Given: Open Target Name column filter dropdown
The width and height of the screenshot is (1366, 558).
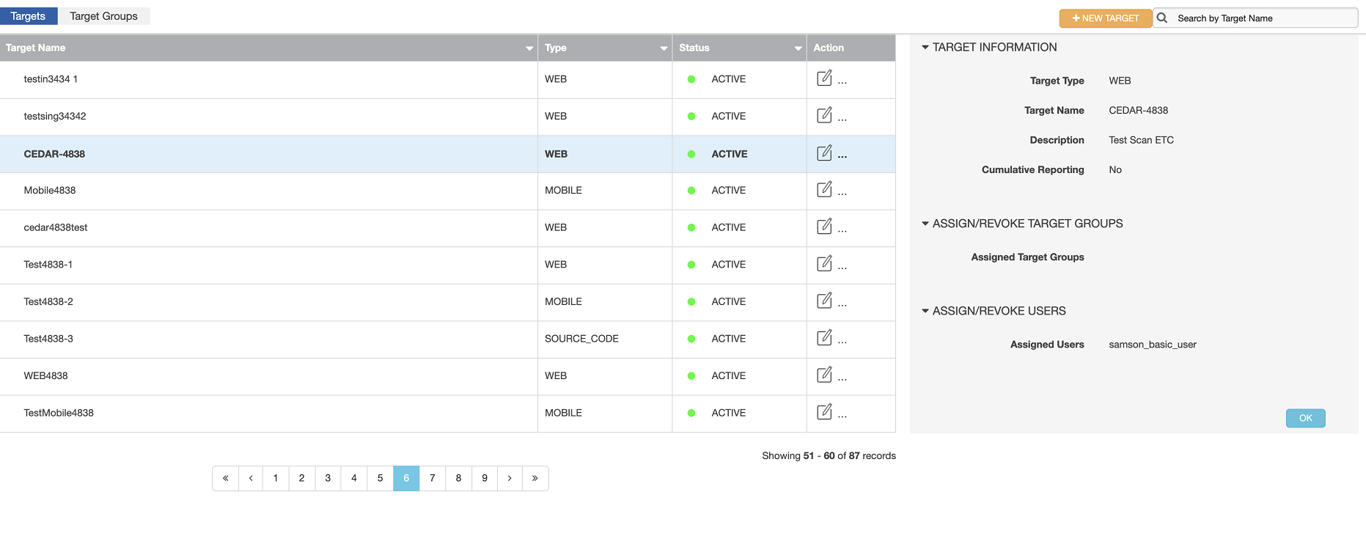Looking at the screenshot, I should [x=529, y=48].
